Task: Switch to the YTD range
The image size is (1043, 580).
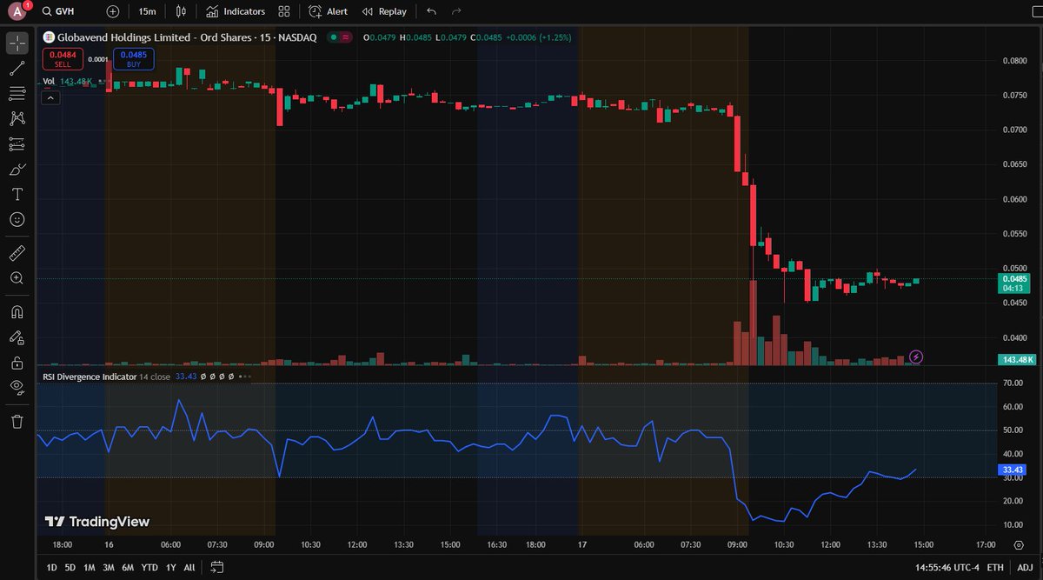Action: [150, 567]
